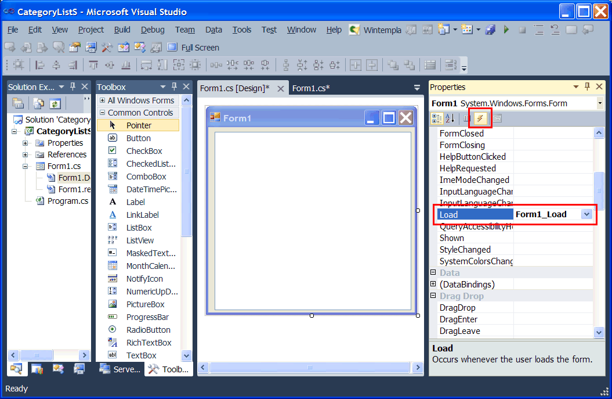Click the Align Bottoms layout icon

(x=126, y=65)
